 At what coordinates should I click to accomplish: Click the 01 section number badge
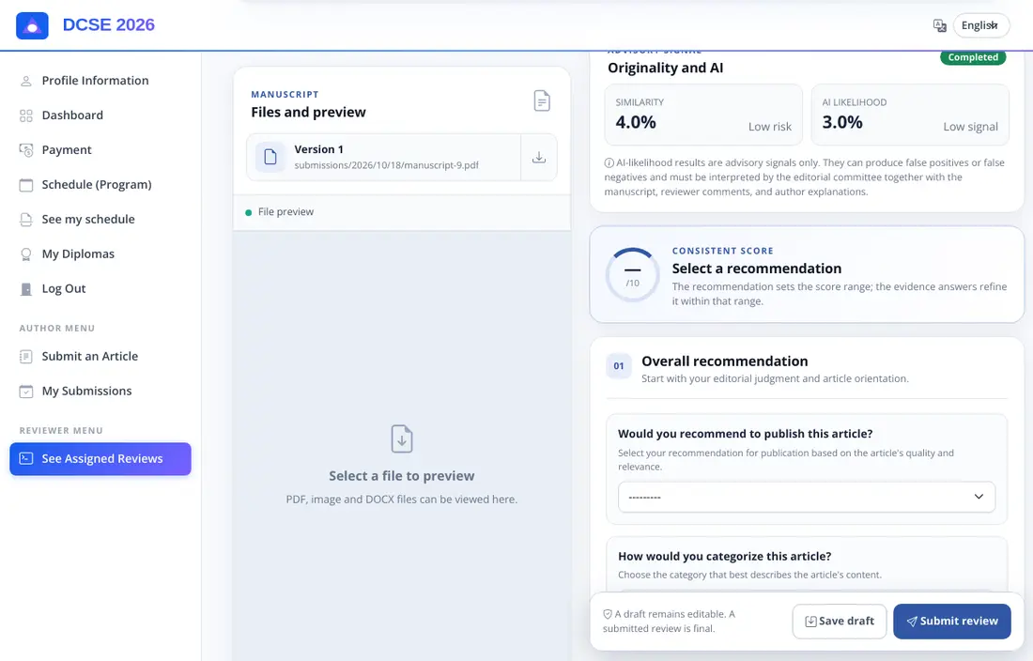(619, 366)
